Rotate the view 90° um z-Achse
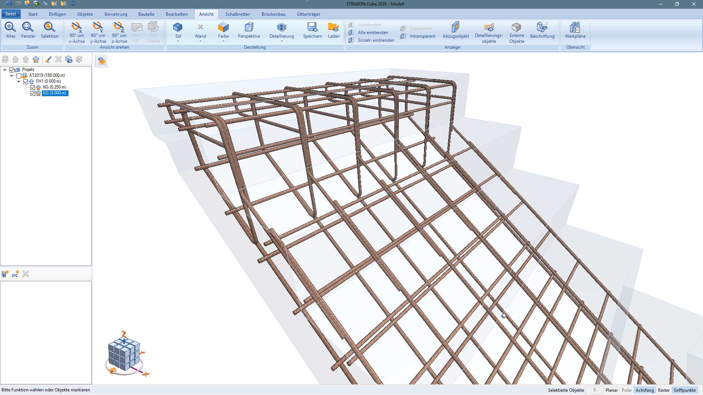Viewport: 703px width, 395px height. pos(119,33)
